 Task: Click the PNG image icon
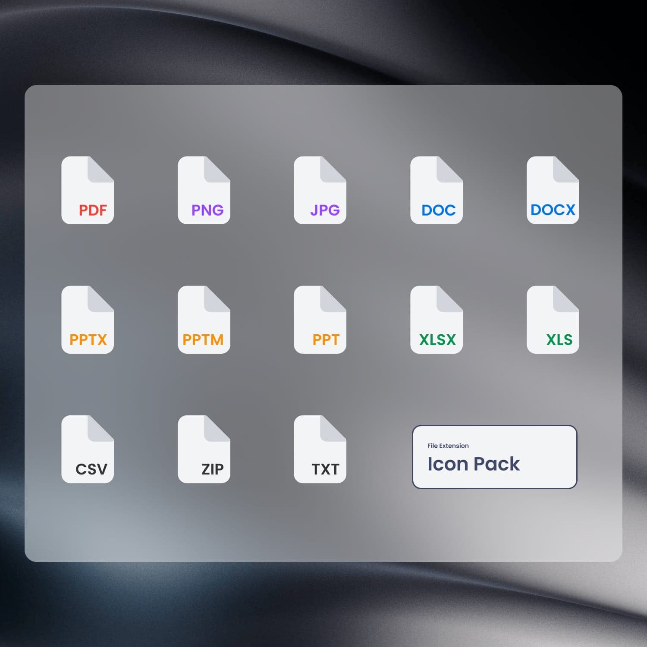[x=204, y=190]
